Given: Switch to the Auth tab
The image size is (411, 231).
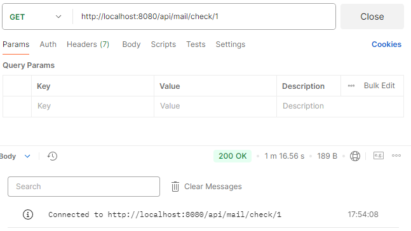Looking at the screenshot, I should click(48, 44).
